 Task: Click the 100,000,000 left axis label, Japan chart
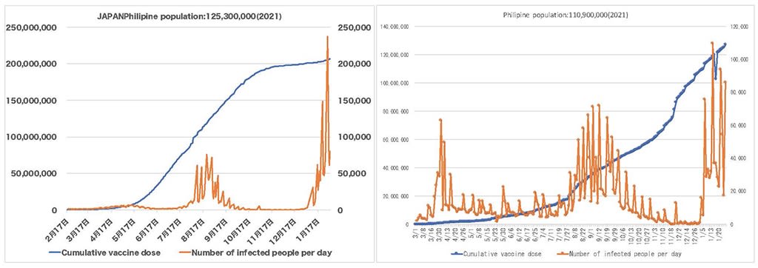tap(31, 137)
